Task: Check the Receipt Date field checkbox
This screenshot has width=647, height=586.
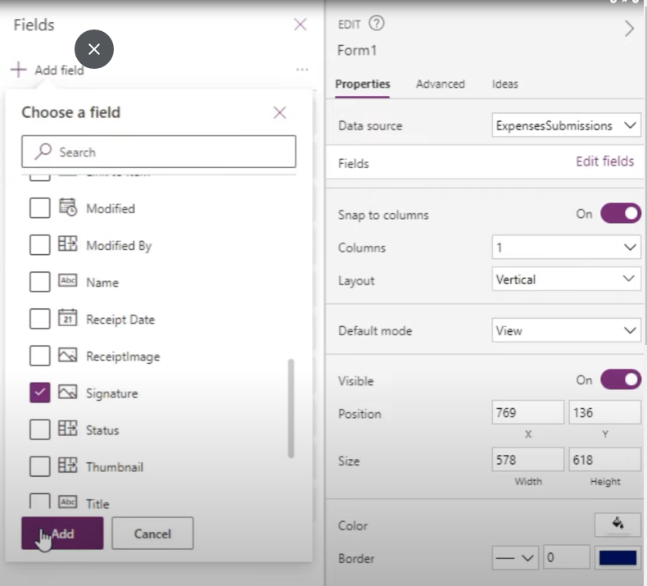Action: (40, 319)
